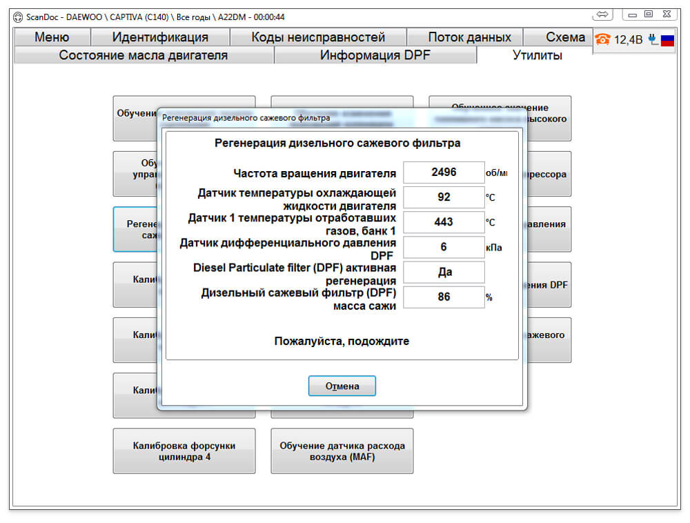Click the ScanDoc app icon in title bar
The image size is (690, 523).
coord(18,17)
